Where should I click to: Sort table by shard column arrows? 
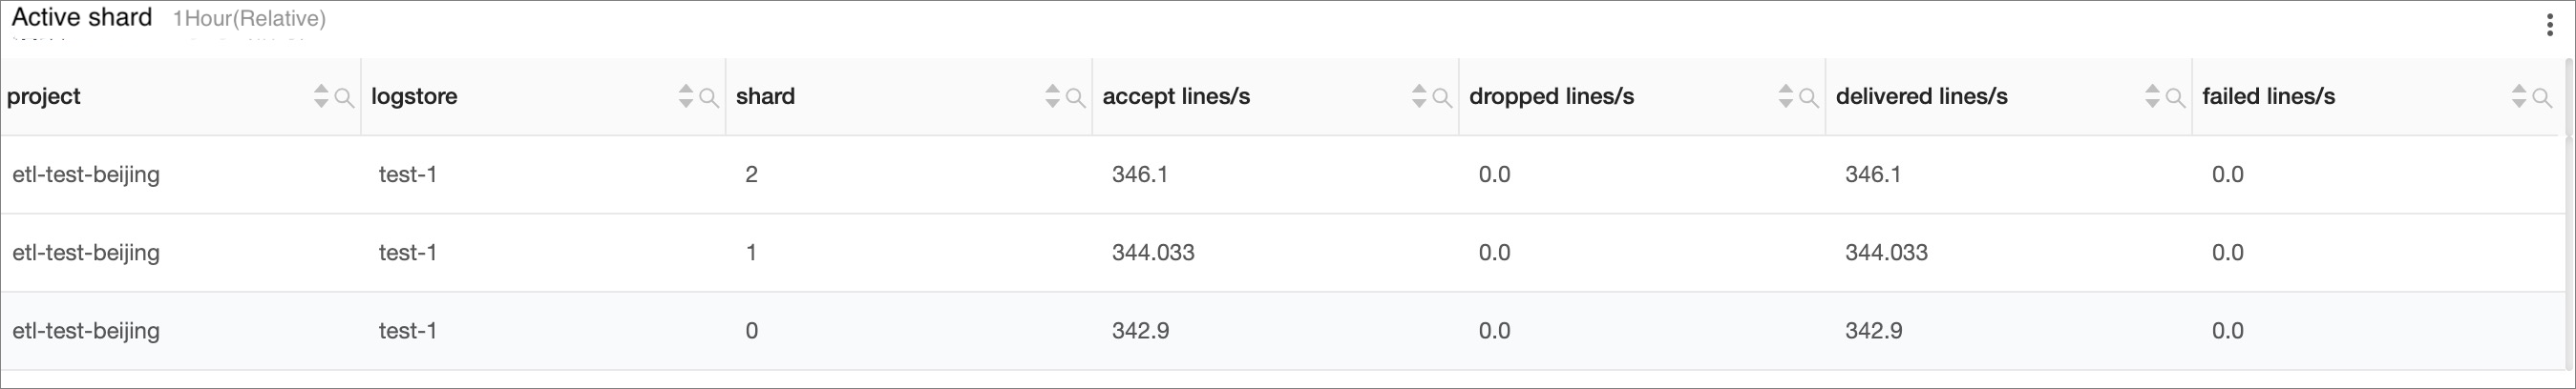[x=1052, y=95]
